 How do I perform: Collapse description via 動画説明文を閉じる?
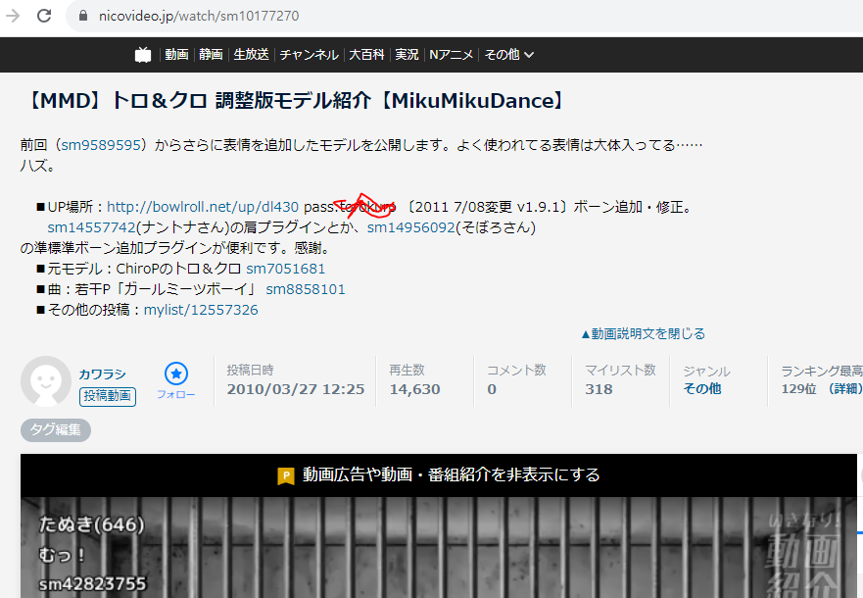[x=643, y=333]
